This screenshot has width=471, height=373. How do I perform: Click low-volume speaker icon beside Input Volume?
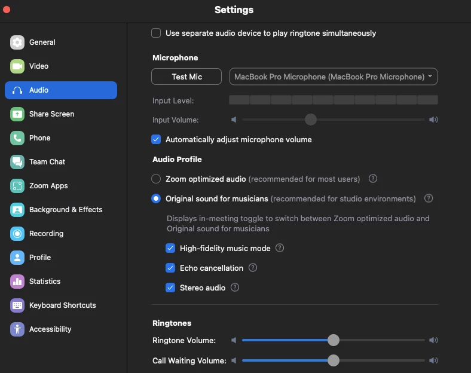tap(234, 120)
